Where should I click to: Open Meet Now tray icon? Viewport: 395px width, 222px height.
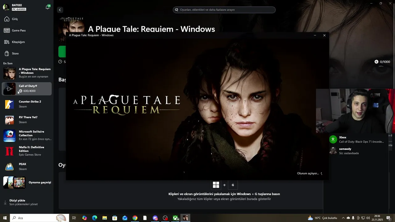coord(358,218)
